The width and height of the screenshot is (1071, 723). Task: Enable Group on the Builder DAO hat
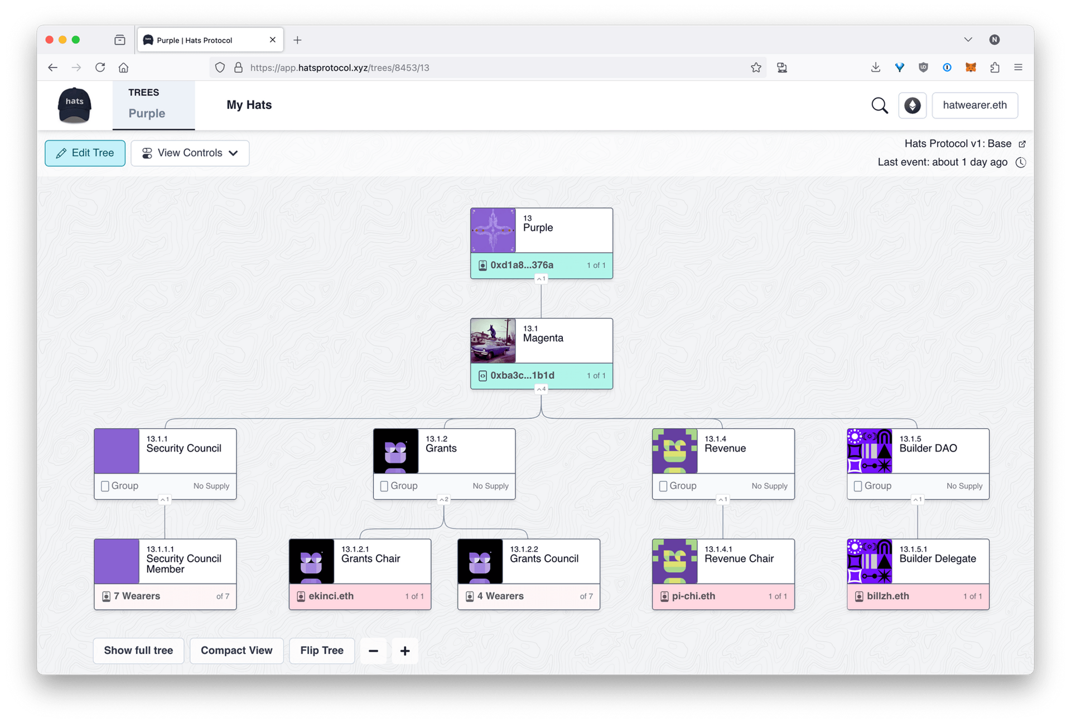pyautogui.click(x=858, y=485)
